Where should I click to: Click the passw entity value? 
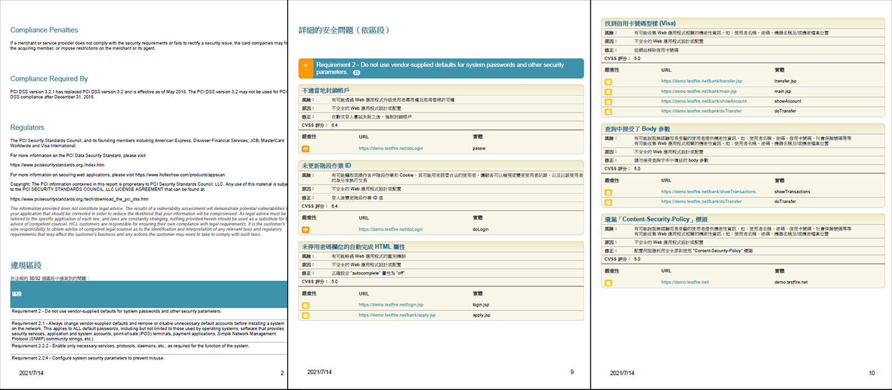[479, 148]
